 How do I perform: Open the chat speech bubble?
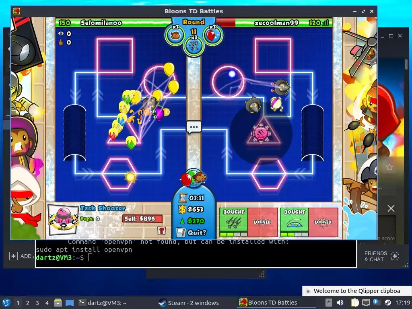(194, 127)
